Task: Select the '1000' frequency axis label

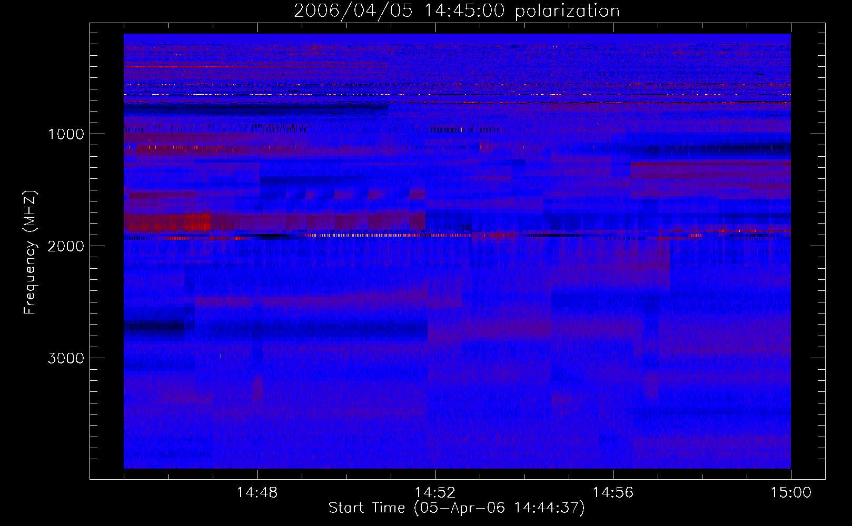Action: [66, 134]
